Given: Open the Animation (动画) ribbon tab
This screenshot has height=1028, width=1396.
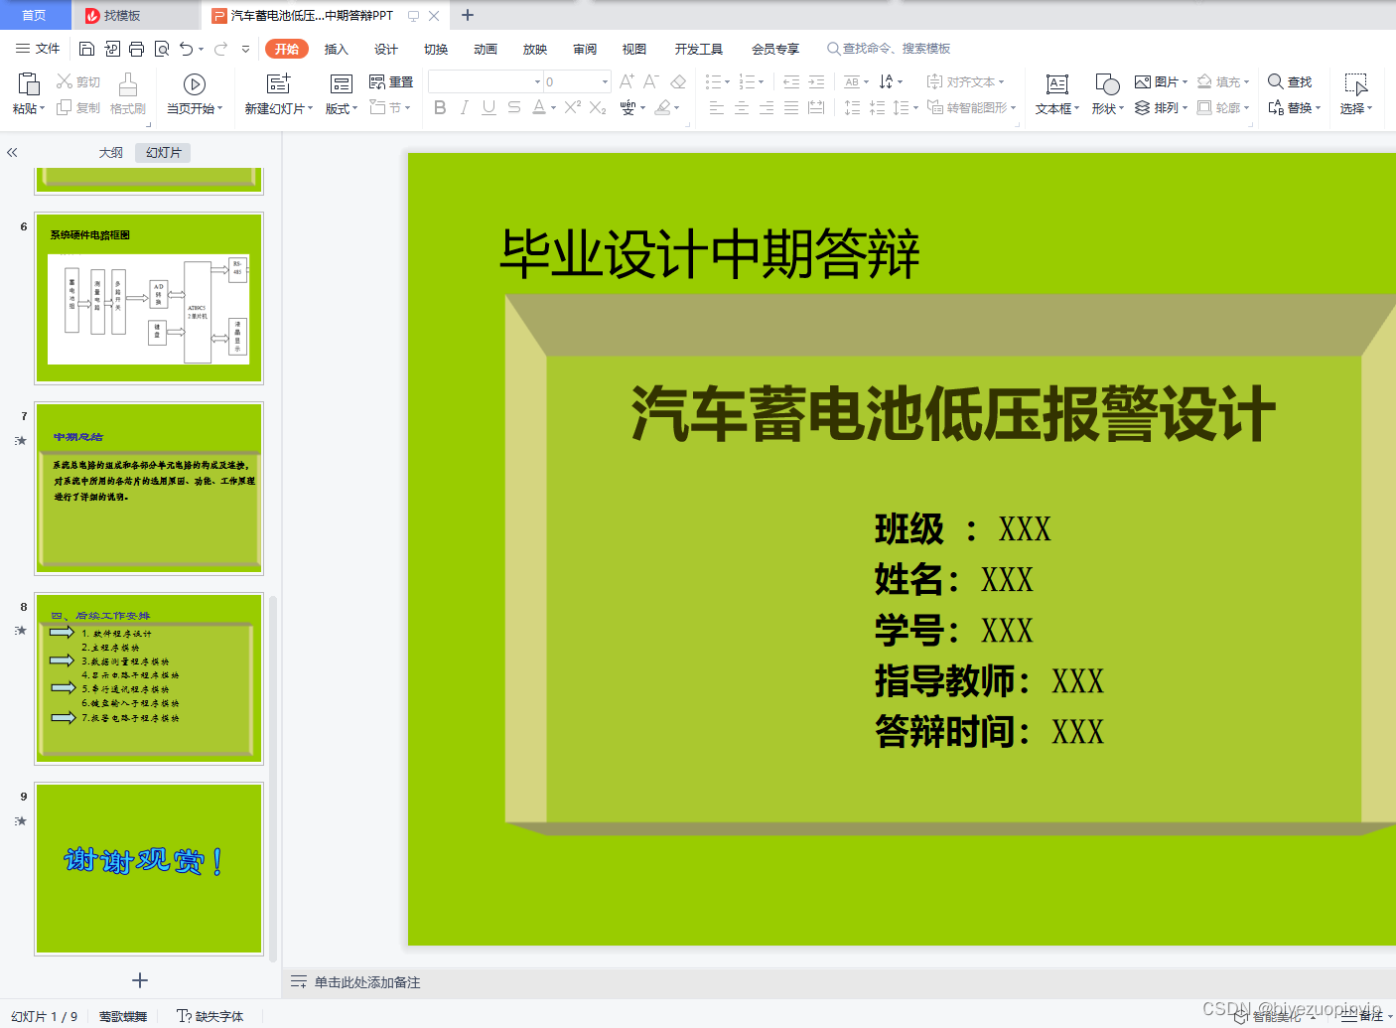Looking at the screenshot, I should (x=486, y=49).
